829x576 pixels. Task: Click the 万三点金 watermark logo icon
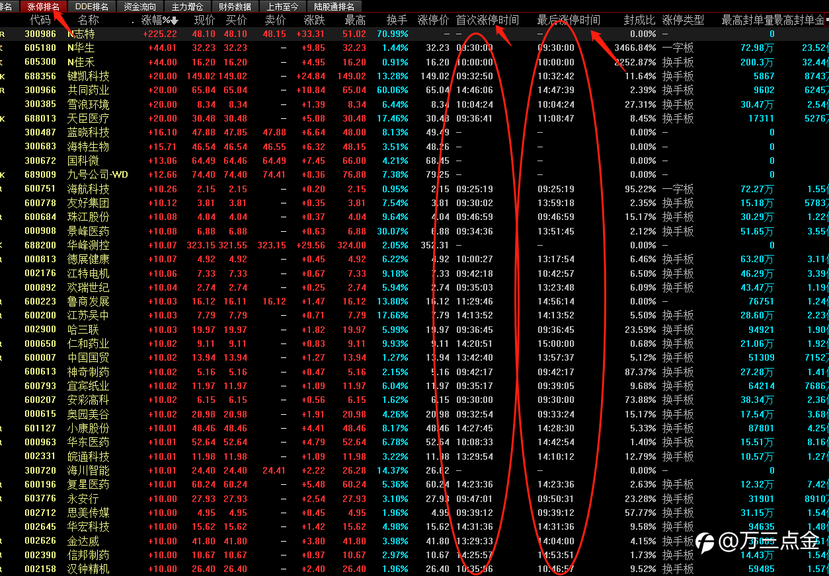click(707, 543)
